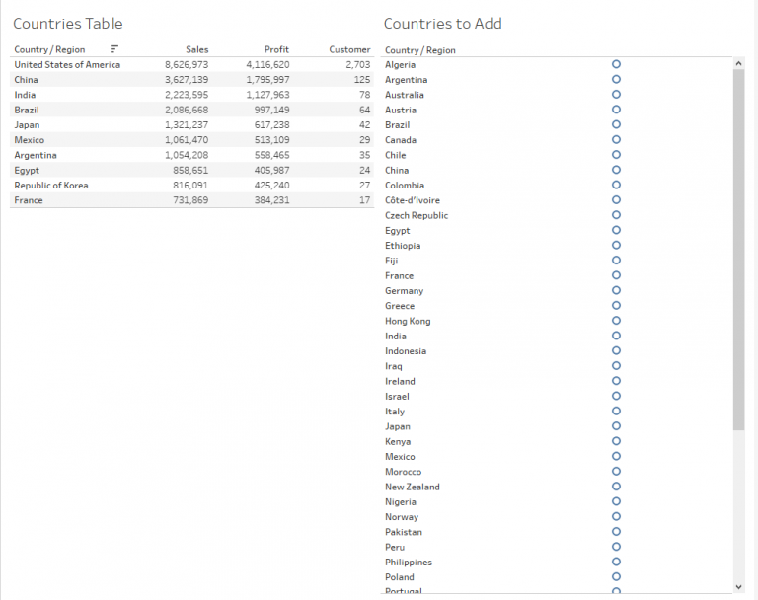The image size is (758, 600).
Task: Click the customer count 42 for Japan
Action: pos(364,124)
